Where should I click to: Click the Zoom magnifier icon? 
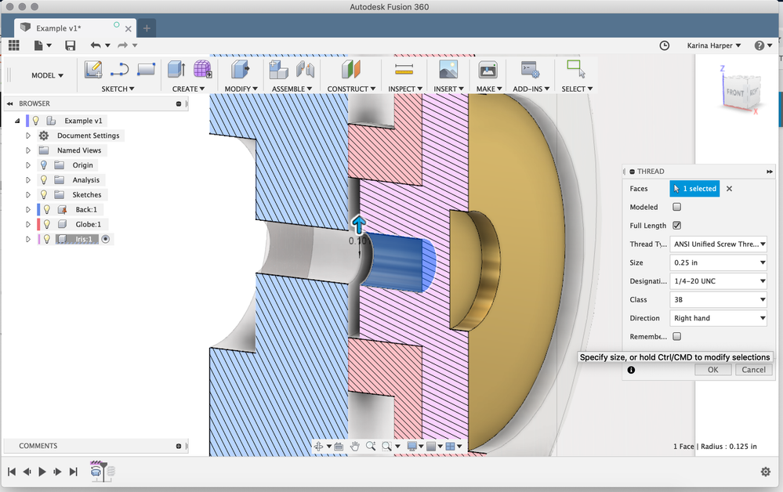click(371, 446)
